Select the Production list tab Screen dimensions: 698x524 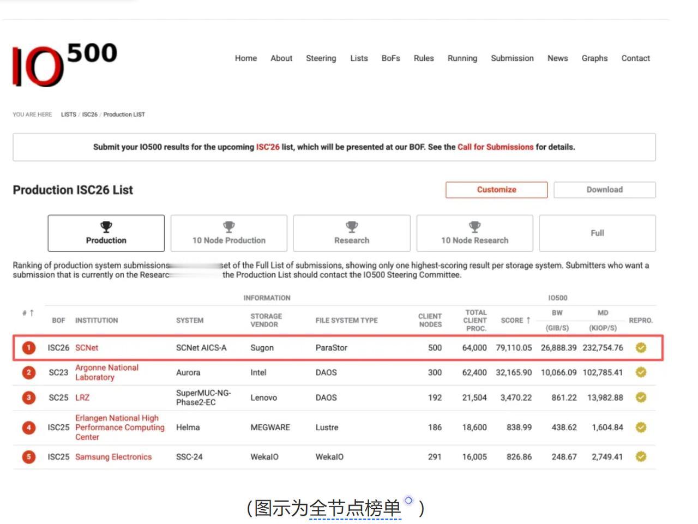click(106, 233)
